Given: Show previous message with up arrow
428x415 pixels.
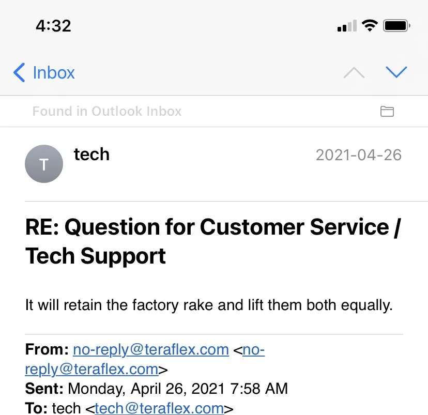Looking at the screenshot, I should (354, 72).
